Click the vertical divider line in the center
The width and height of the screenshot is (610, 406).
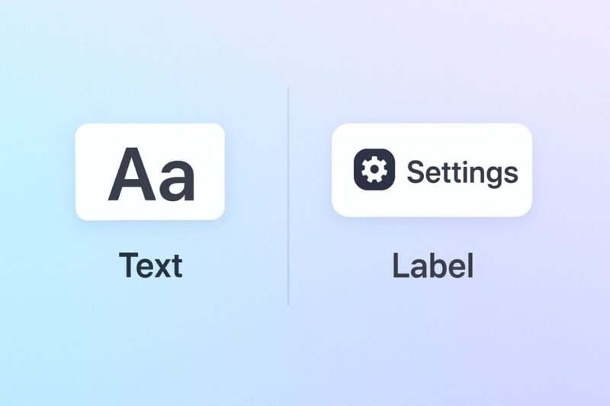(x=288, y=197)
